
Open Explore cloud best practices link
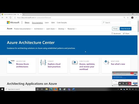54,65
